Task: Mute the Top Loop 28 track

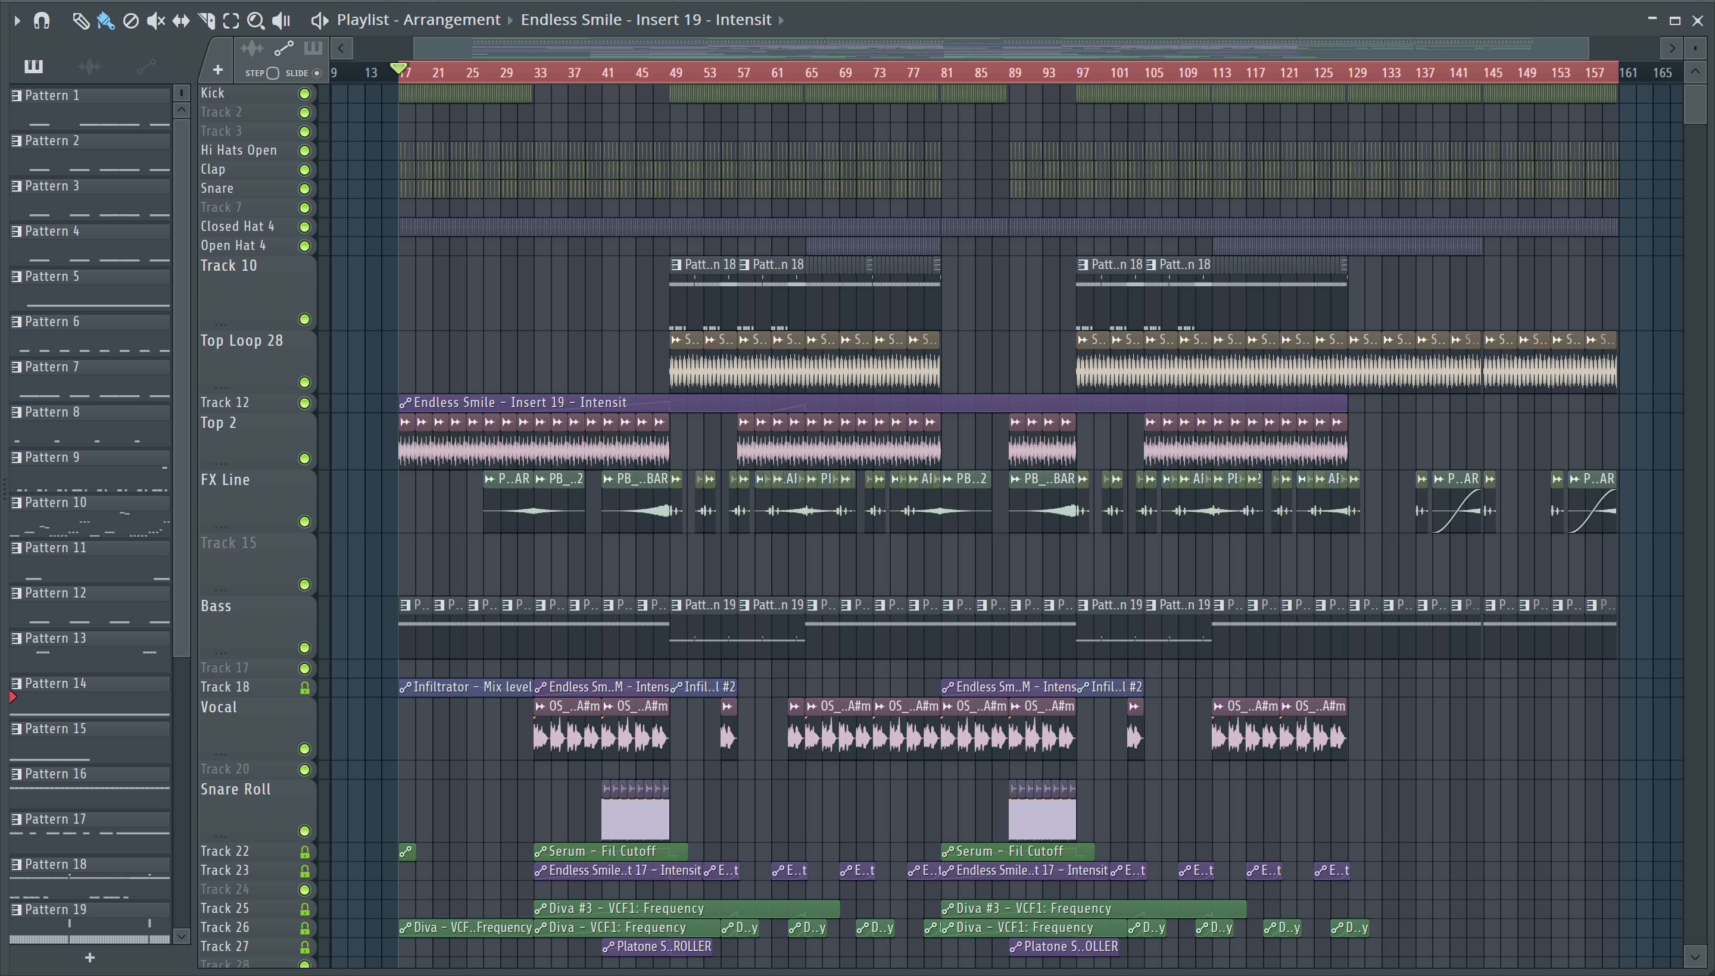Action: [304, 383]
